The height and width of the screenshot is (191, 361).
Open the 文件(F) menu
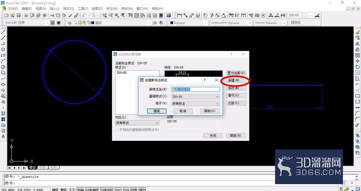[13, 9]
